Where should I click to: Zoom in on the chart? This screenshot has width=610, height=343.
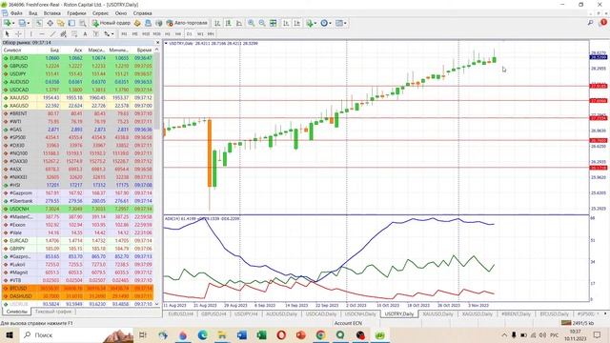(x=252, y=23)
